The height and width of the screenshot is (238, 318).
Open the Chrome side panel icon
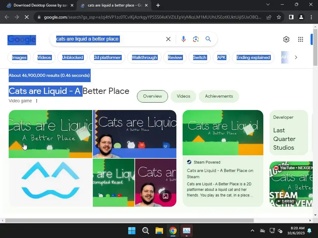291,17
